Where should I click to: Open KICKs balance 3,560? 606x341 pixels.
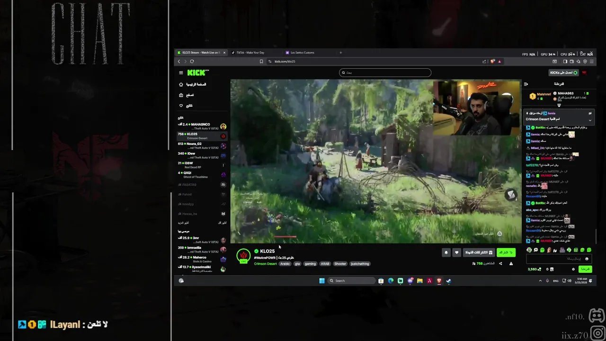click(x=534, y=269)
